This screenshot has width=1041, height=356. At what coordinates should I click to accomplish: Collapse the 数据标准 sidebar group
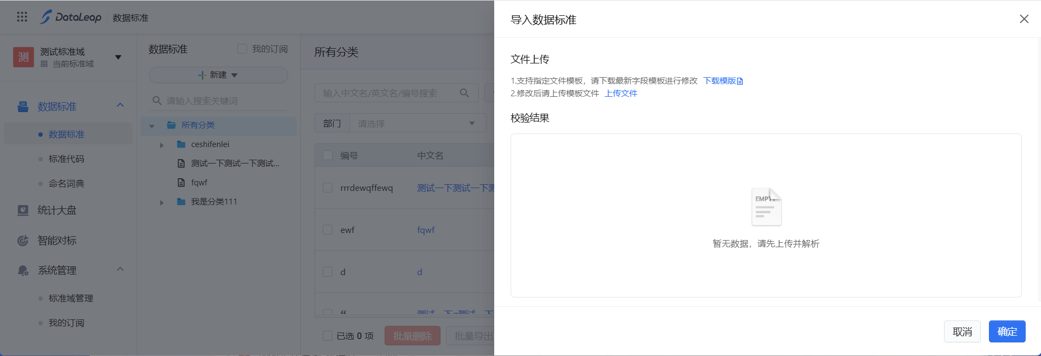[121, 105]
